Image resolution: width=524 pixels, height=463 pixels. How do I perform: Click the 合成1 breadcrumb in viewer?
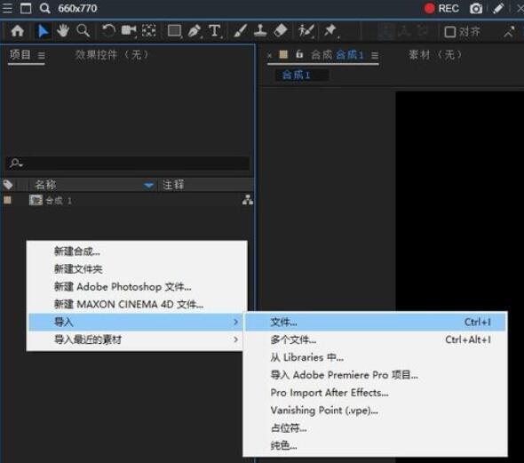point(297,75)
